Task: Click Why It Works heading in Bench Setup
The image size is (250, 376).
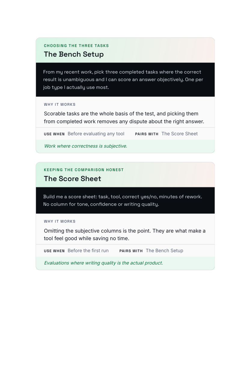Action: [x=60, y=105]
